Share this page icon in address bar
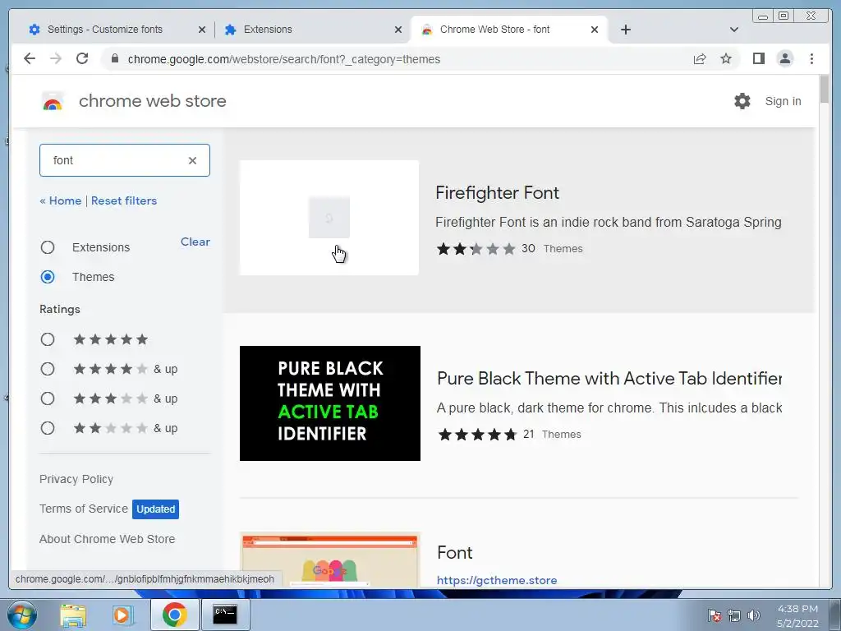Viewport: 841px width, 631px height. (700, 58)
